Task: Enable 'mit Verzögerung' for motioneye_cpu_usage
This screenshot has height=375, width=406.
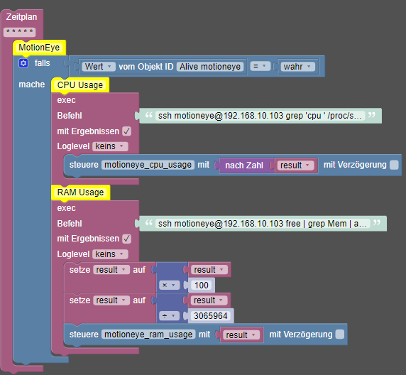Action: (394, 165)
